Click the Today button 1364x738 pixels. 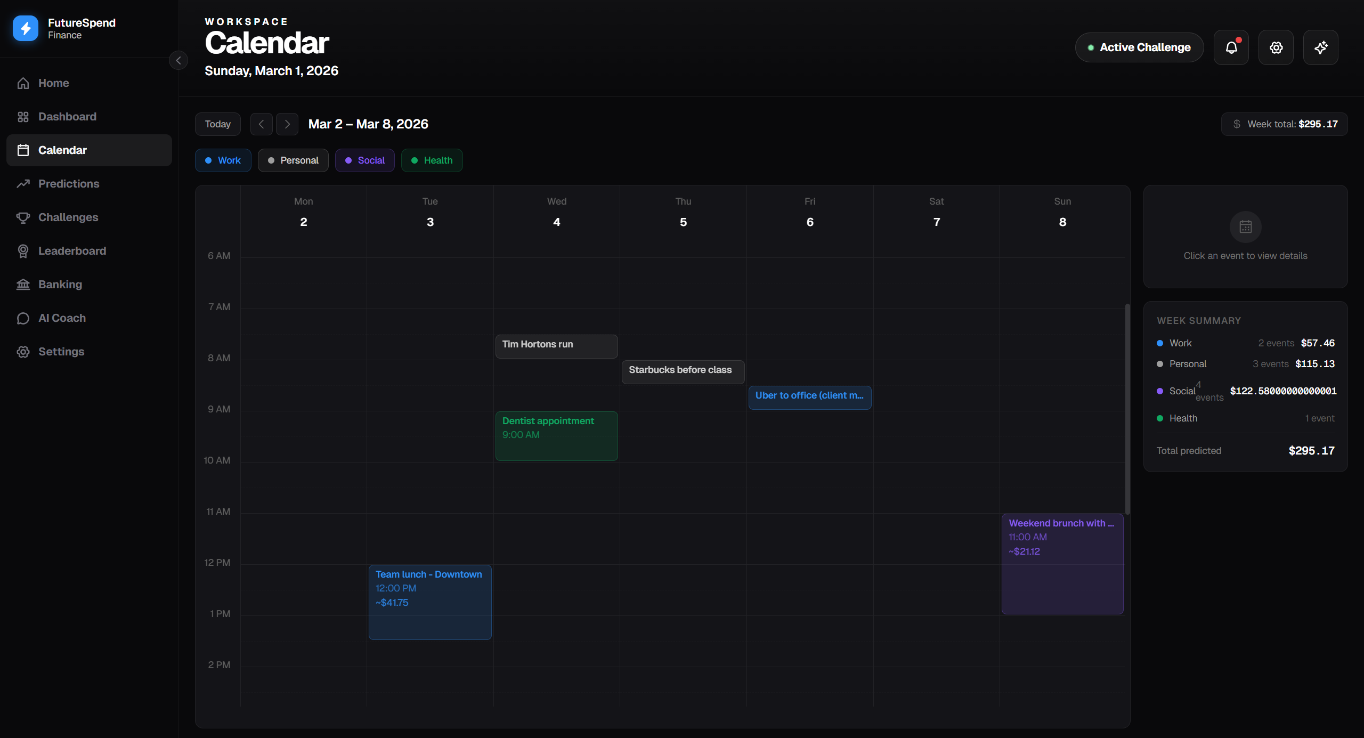[217, 124]
